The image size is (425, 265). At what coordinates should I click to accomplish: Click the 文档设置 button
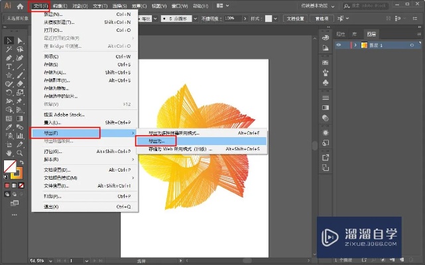[296, 19]
